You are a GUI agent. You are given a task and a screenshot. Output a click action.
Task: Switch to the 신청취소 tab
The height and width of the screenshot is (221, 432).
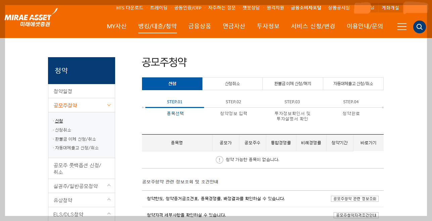coord(232,83)
